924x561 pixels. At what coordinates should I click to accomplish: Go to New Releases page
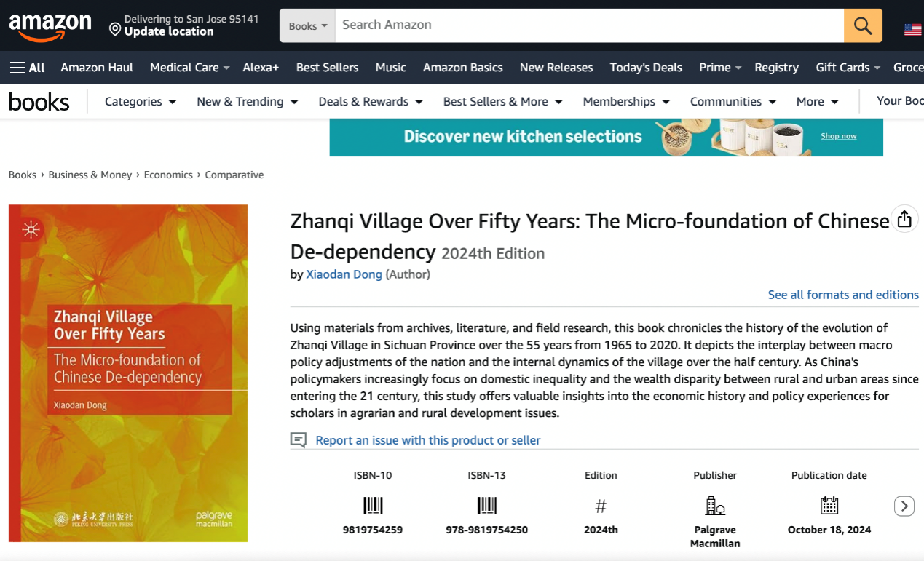556,68
